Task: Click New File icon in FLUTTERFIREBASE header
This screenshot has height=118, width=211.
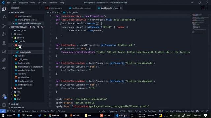Action: point(30,27)
